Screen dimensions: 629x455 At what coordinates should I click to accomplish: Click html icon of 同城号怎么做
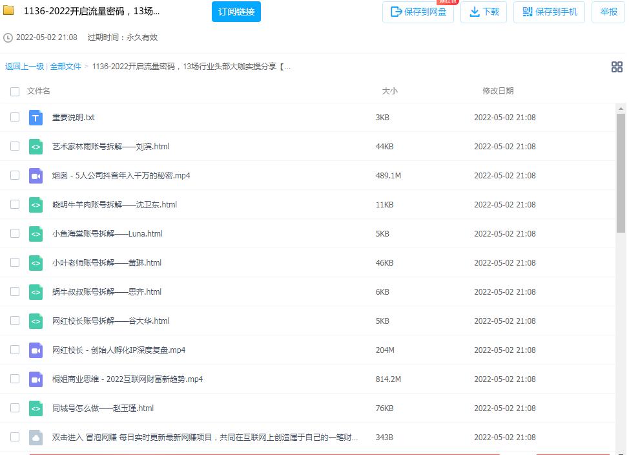coord(36,409)
